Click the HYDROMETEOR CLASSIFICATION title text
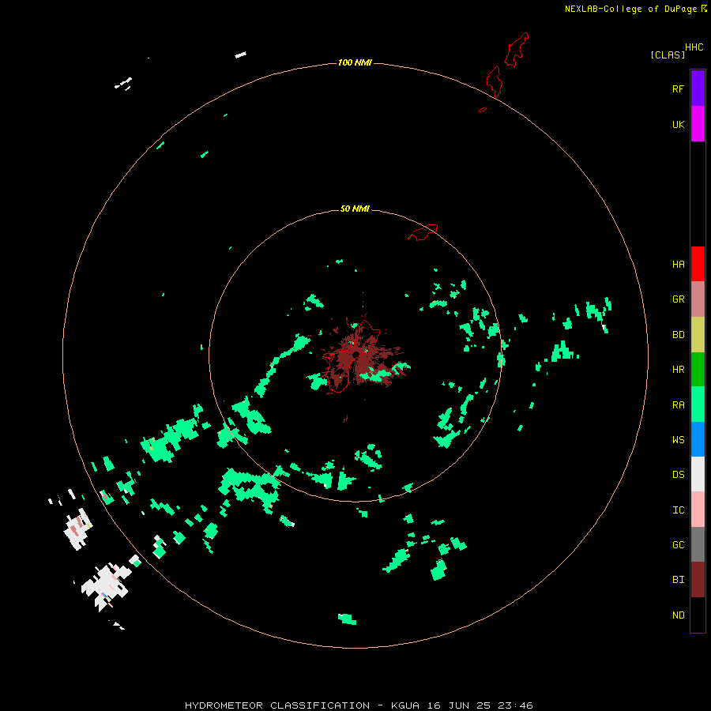711x711 pixels. (277, 705)
